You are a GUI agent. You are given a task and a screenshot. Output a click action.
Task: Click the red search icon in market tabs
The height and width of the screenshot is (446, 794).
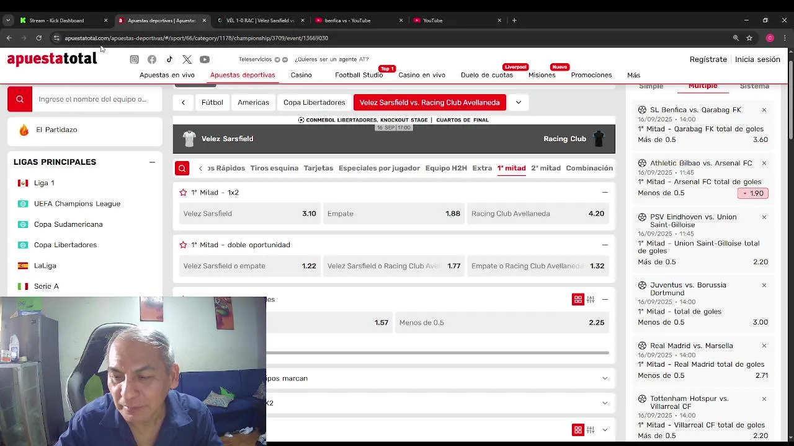pyautogui.click(x=182, y=168)
